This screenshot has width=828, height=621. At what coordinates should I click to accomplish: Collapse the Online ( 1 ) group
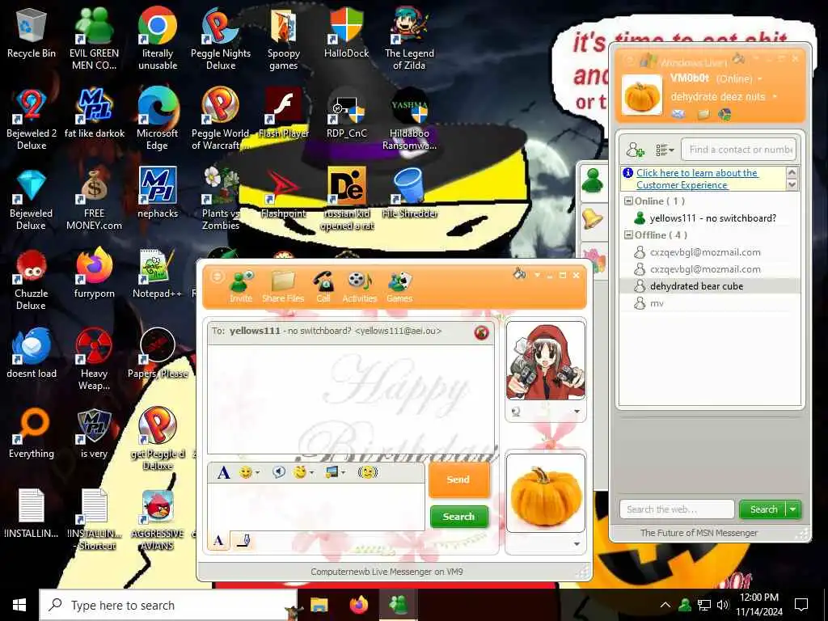(628, 201)
